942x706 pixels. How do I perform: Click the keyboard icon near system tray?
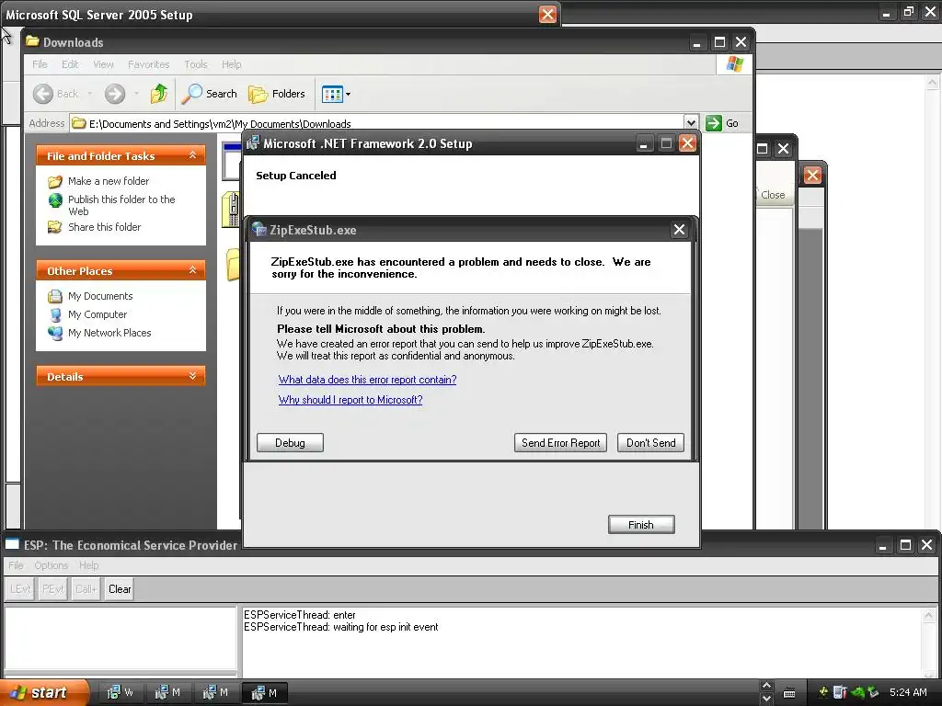point(789,693)
